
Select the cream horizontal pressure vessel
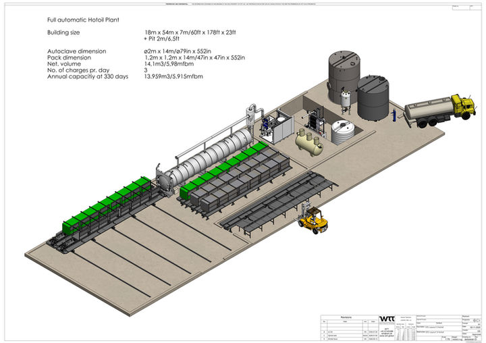pos(308,142)
